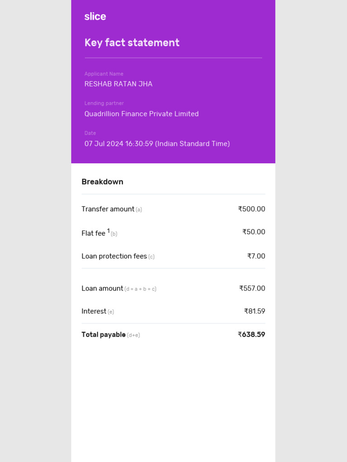347x462 pixels.
Task: Click the Flat fee label
Action: coord(93,233)
